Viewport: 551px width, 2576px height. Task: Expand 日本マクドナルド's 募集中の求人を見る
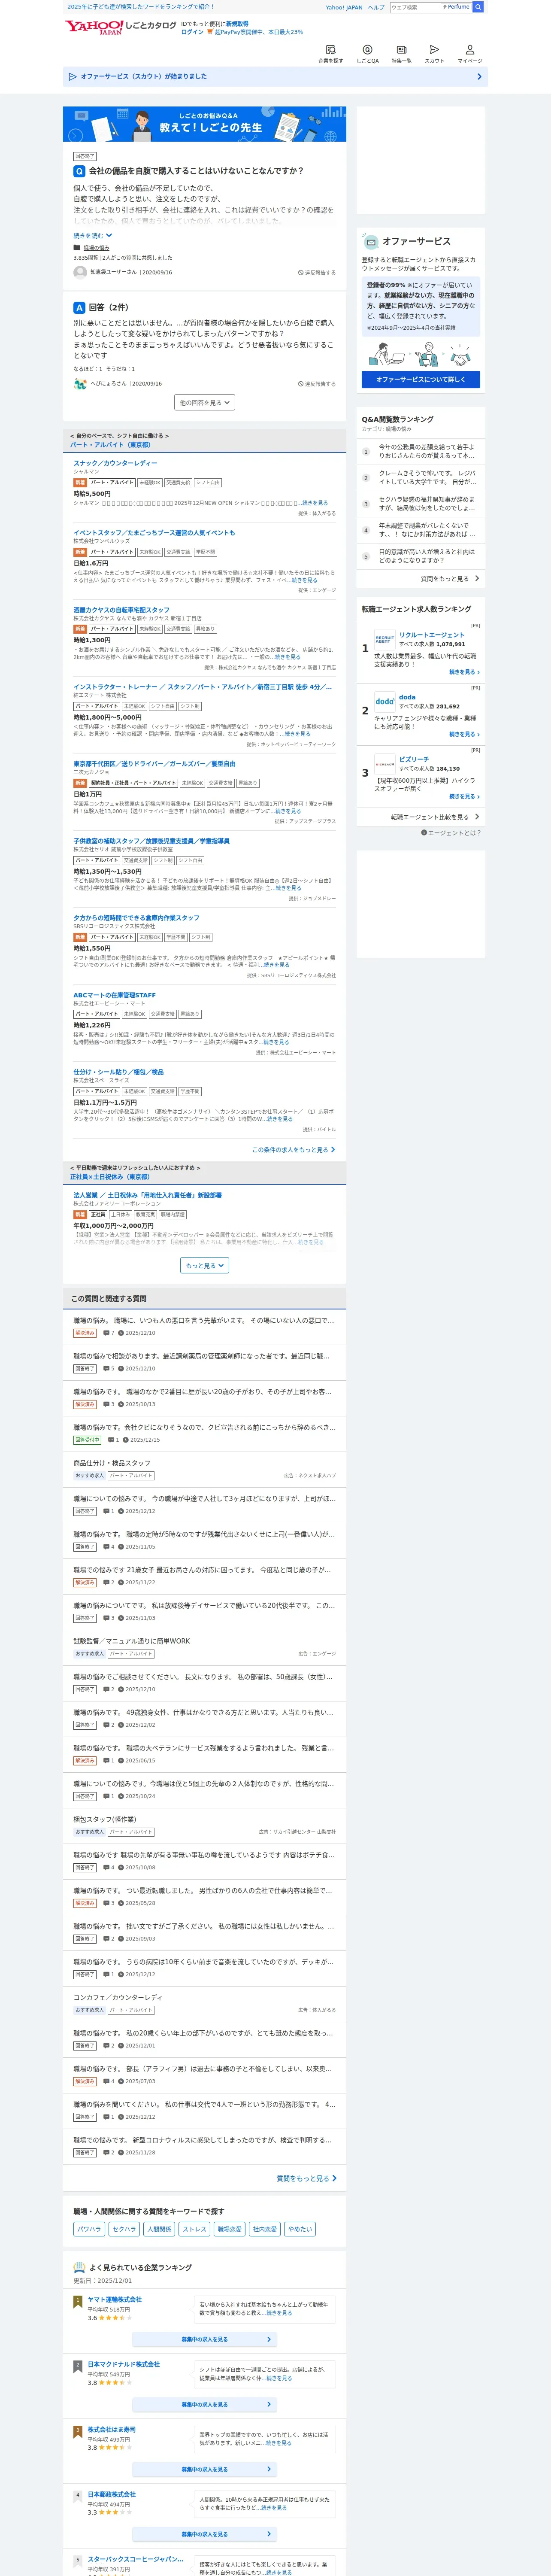[x=205, y=2404]
